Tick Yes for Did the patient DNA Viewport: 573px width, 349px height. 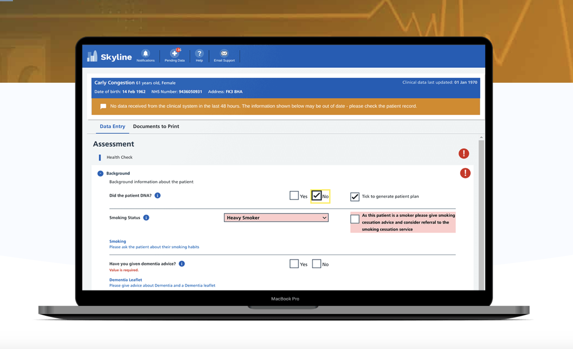294,196
